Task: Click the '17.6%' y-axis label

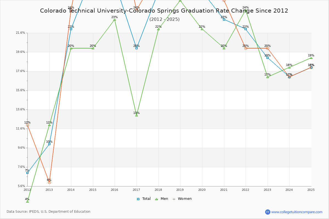Action: 21,71
